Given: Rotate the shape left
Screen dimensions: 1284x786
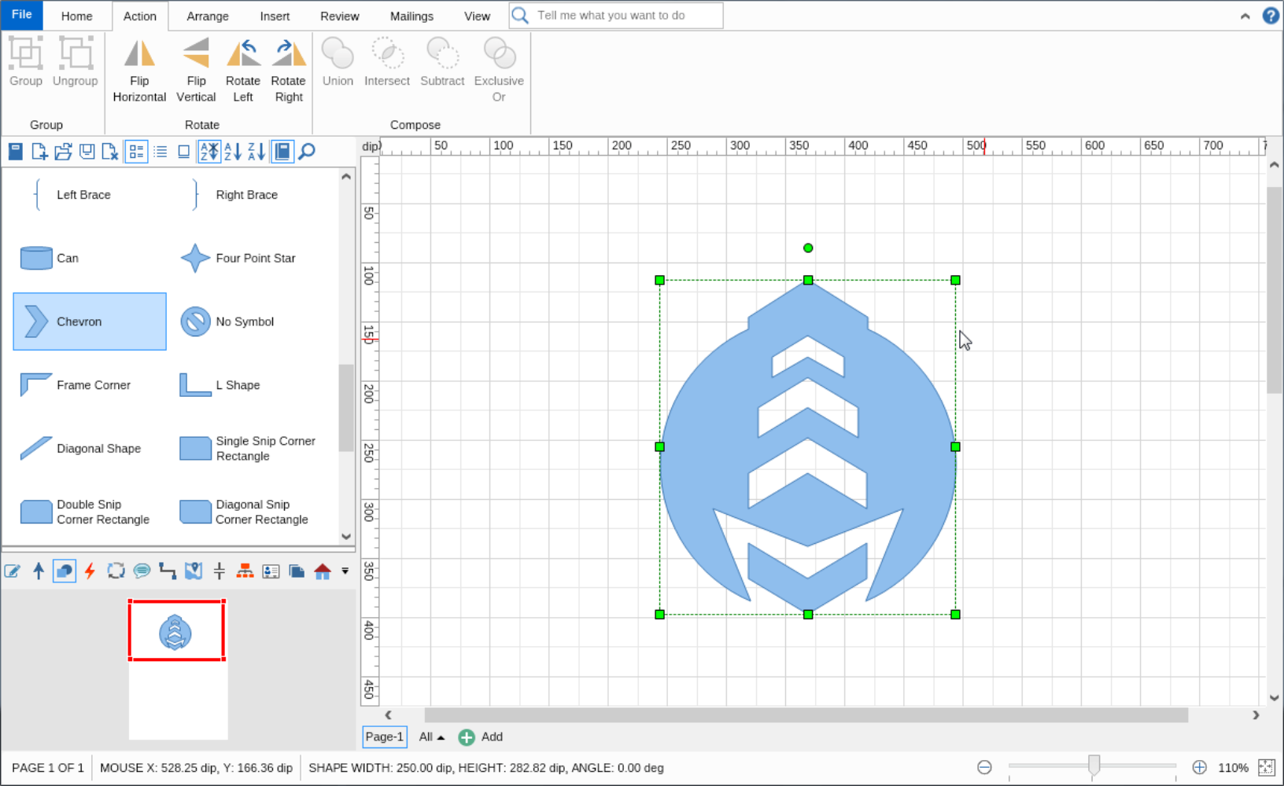Looking at the screenshot, I should (x=243, y=69).
